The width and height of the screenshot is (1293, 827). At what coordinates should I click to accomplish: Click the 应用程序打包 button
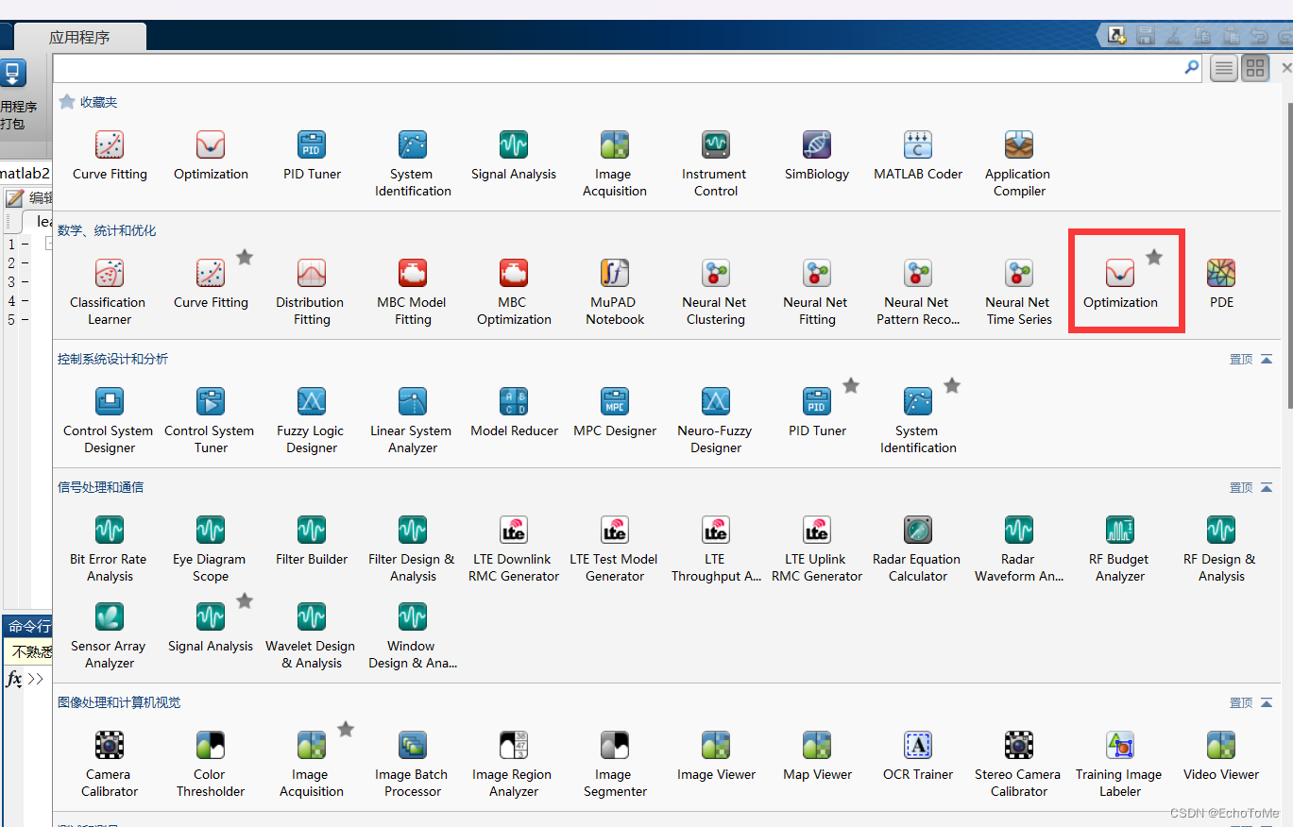[x=16, y=95]
